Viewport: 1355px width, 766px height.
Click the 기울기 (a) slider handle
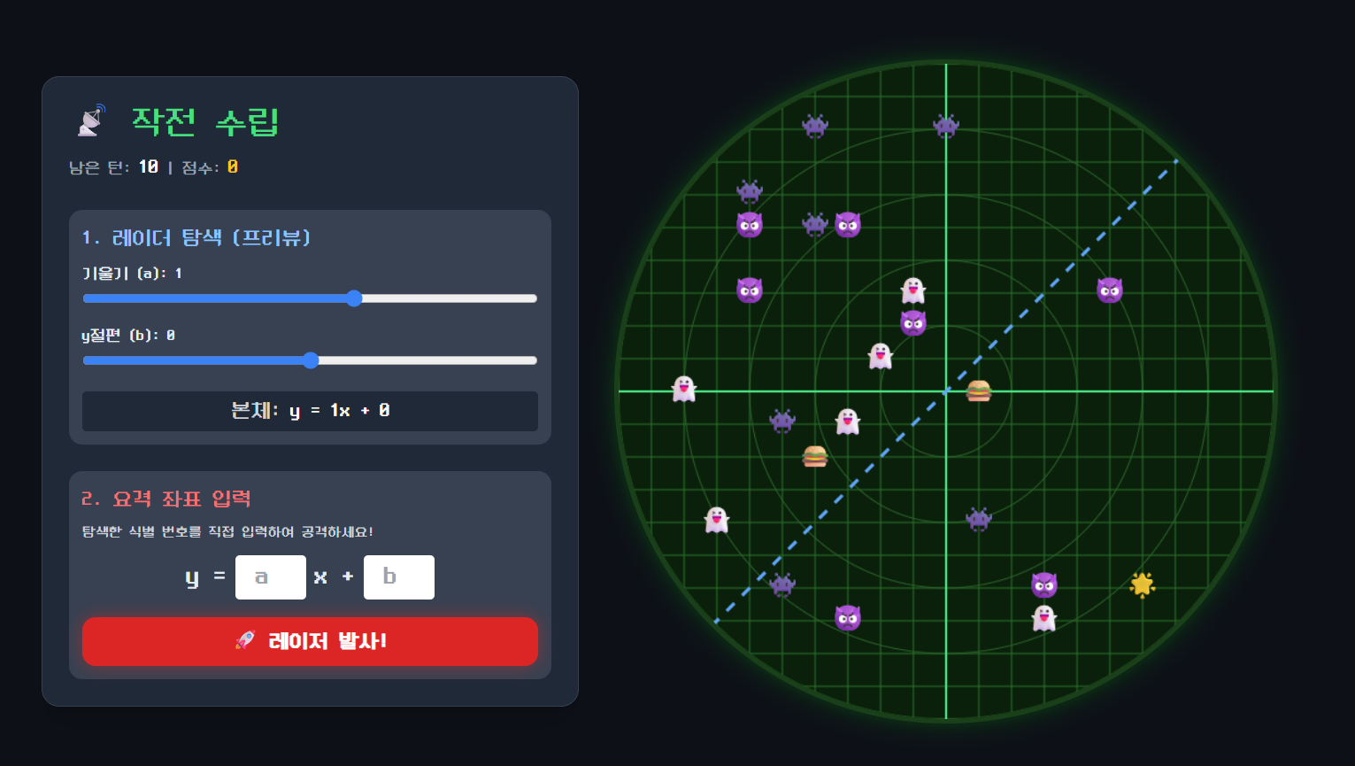354,298
